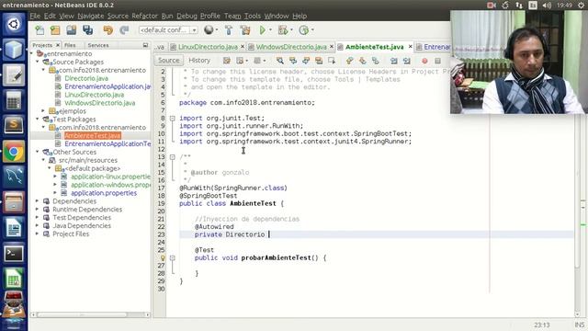The width and height of the screenshot is (588, 331).
Task: Select application.properties in project tree
Action: (104, 193)
